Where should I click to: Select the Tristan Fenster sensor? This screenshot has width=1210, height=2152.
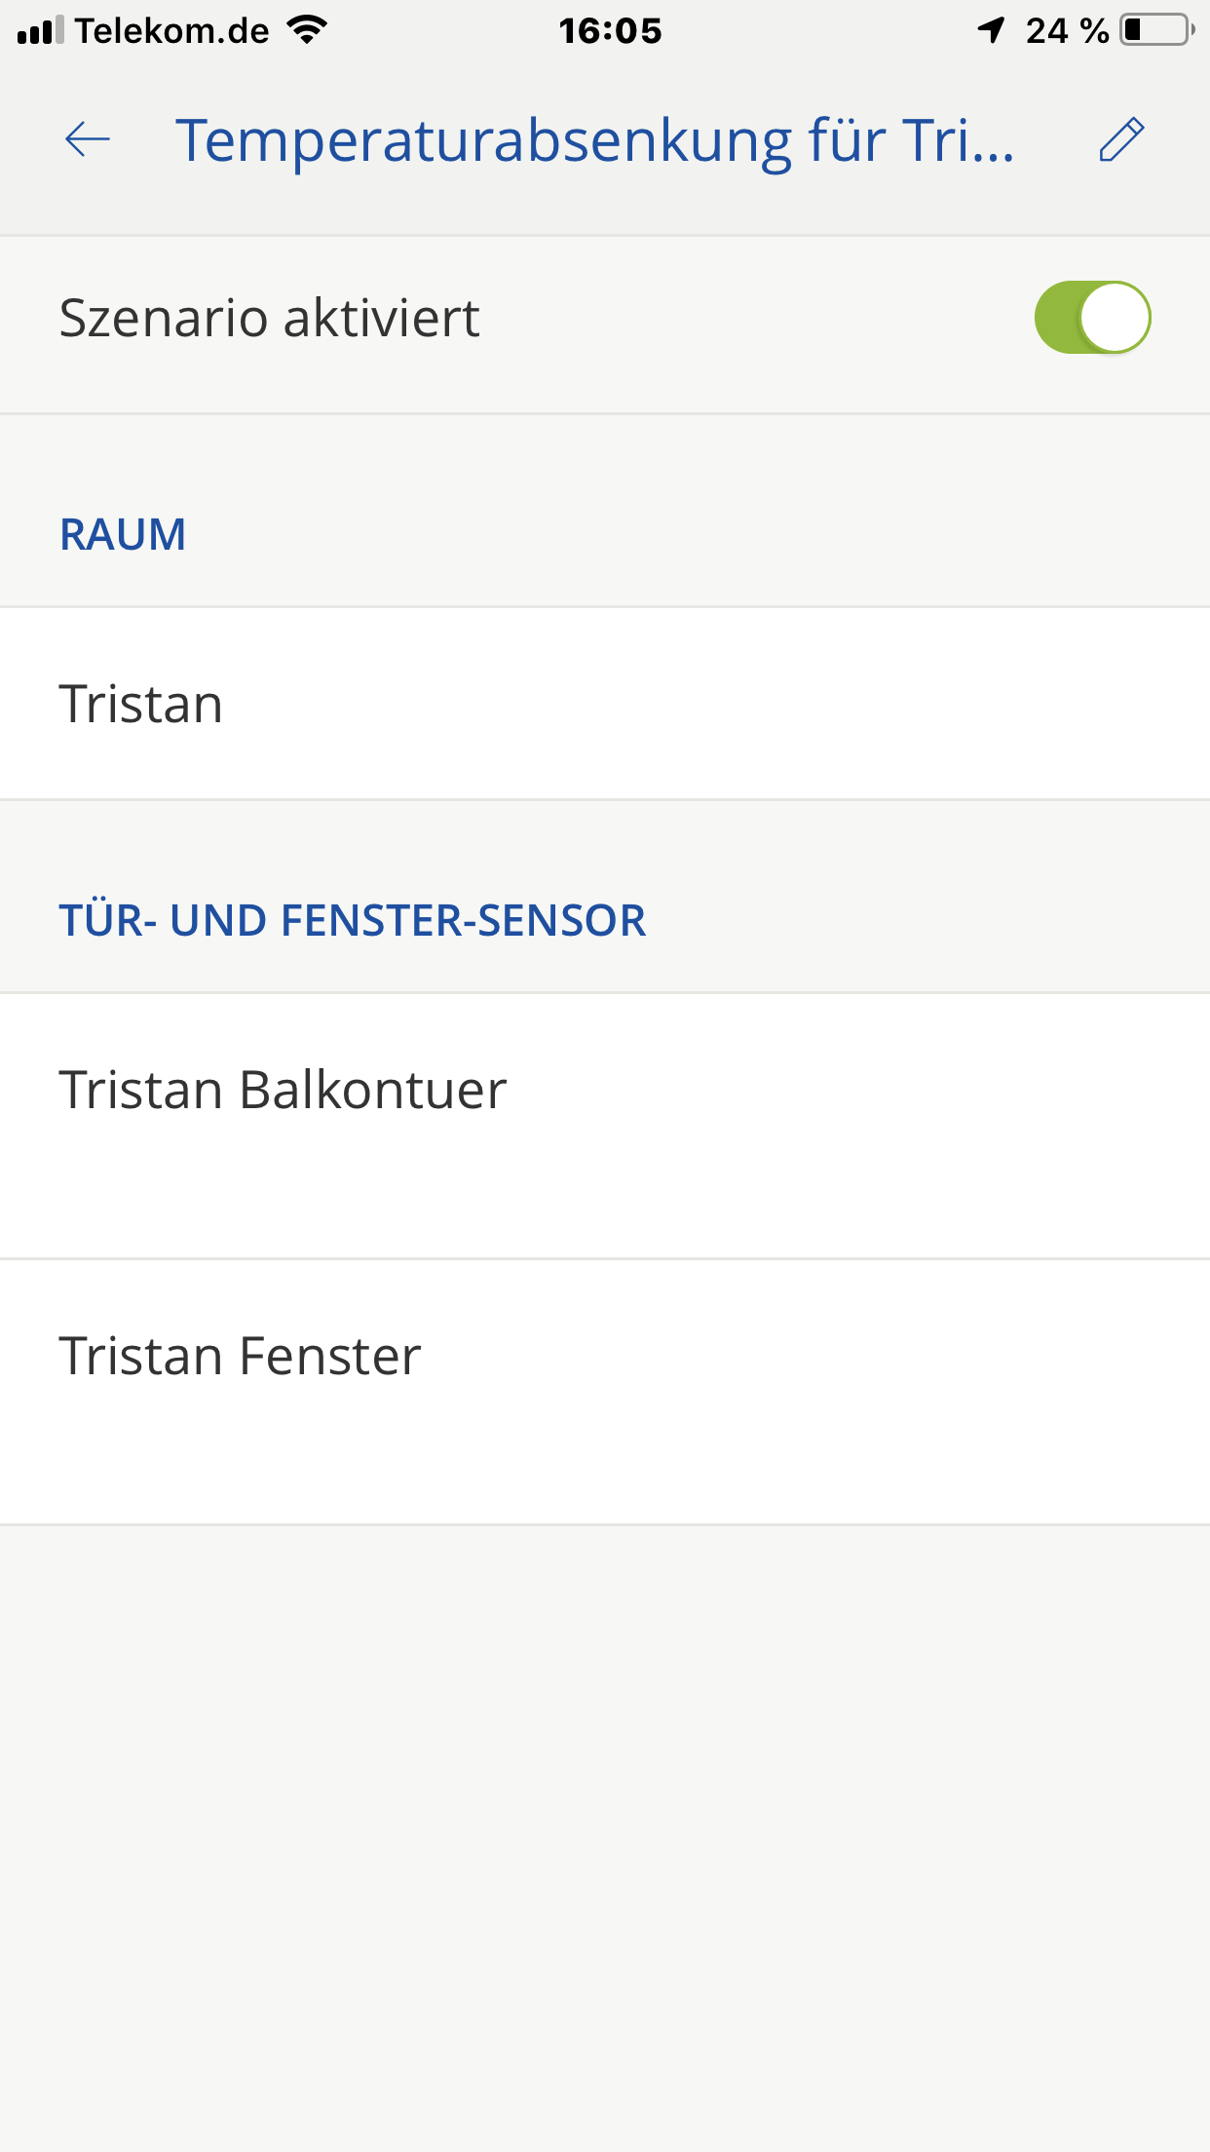pos(240,1356)
